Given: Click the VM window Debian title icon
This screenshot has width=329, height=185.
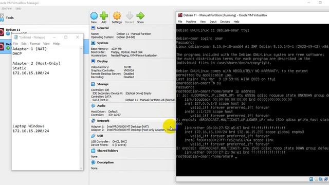Looking at the screenshot, I should 180,15.
